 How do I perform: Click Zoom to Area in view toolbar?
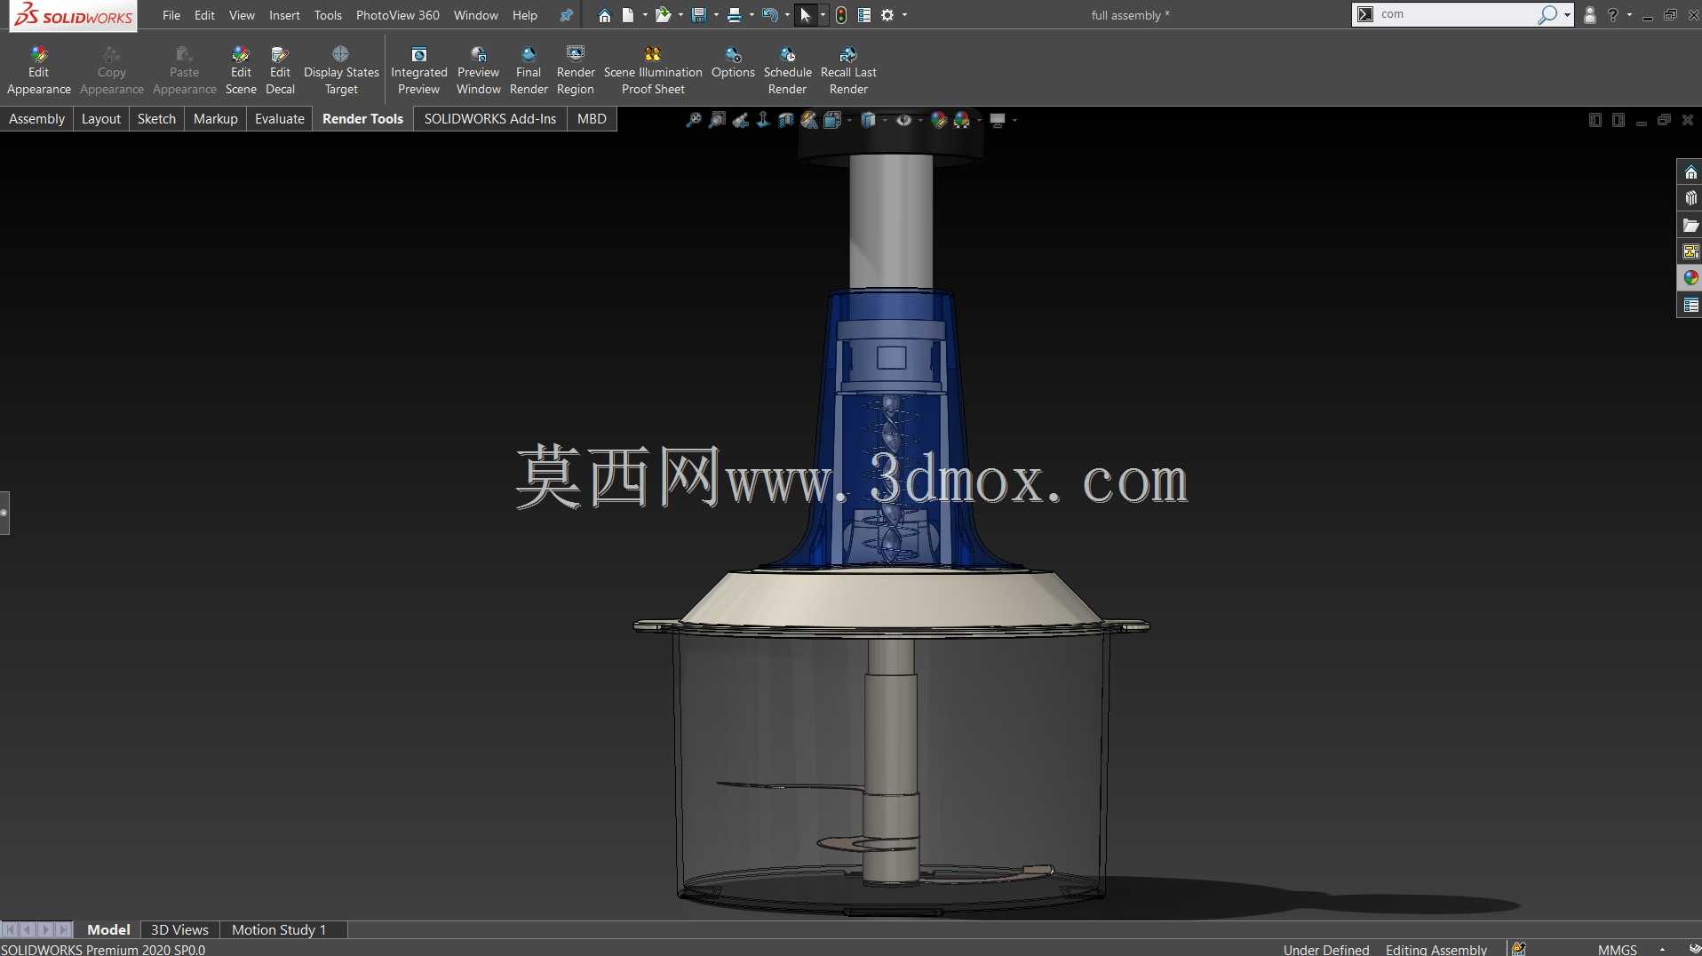coord(717,120)
